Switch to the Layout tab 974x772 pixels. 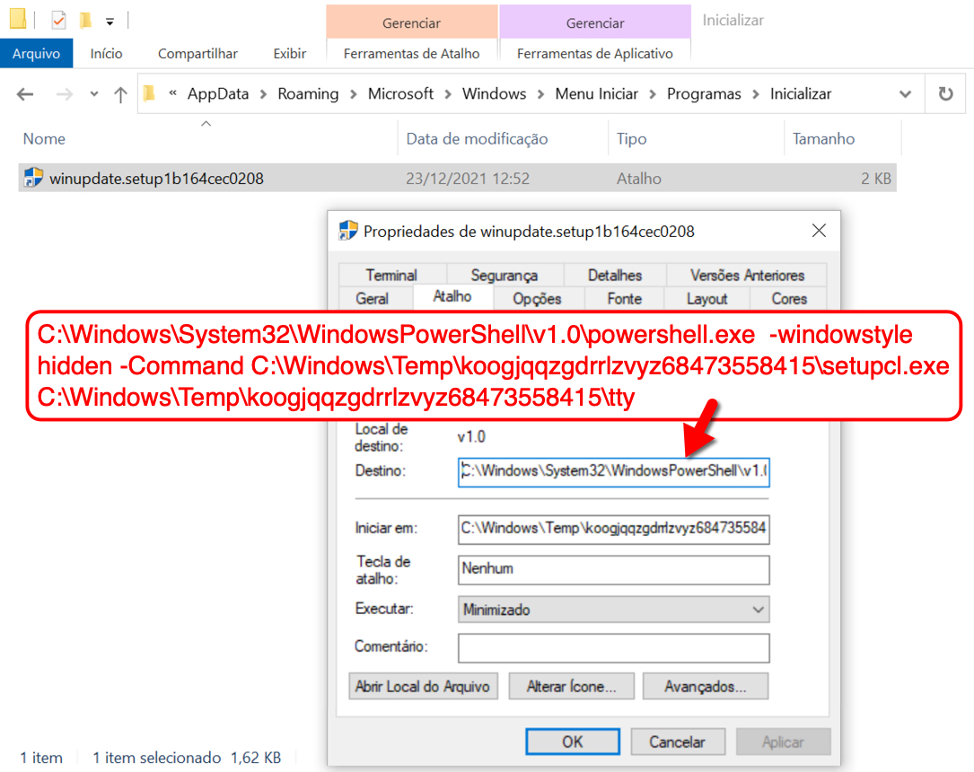[x=706, y=299]
